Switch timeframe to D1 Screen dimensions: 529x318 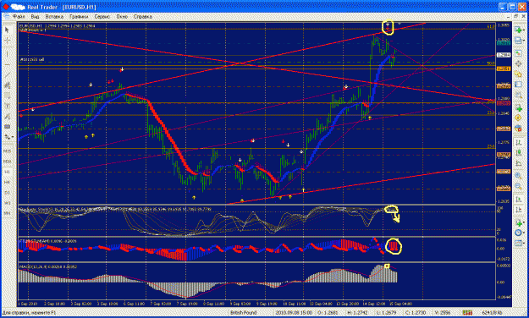tap(7, 193)
